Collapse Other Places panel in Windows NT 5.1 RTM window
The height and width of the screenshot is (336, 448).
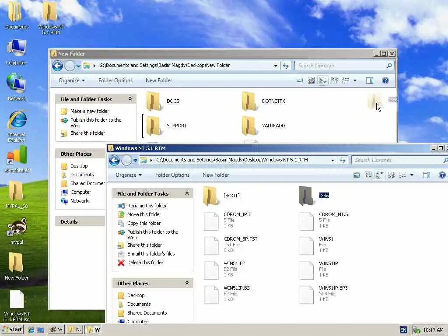click(x=187, y=283)
